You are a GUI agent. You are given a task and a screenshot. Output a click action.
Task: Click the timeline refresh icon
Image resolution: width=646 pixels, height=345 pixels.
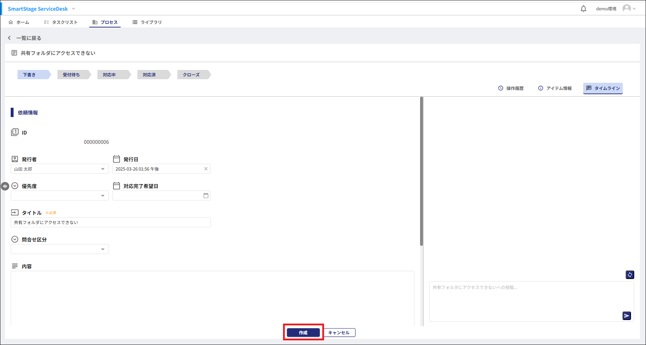(630, 275)
